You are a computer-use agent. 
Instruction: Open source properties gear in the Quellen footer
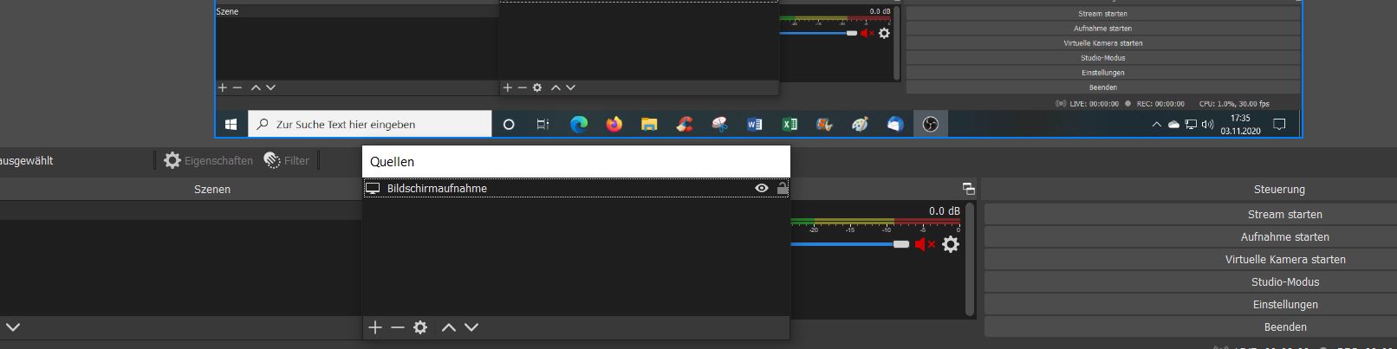[x=420, y=327]
